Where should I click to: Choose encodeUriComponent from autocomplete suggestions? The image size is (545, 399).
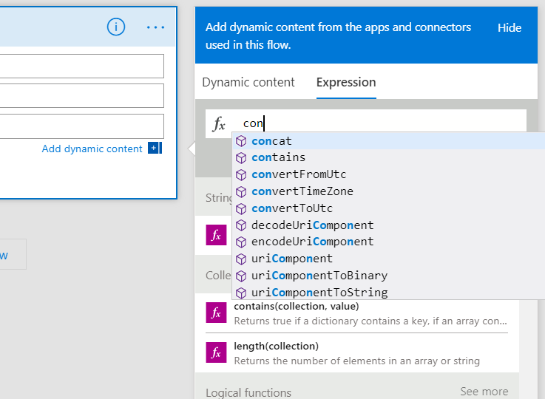tap(313, 242)
